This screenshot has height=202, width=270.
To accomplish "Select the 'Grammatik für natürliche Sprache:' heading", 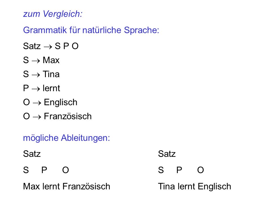I will click(x=91, y=30).
